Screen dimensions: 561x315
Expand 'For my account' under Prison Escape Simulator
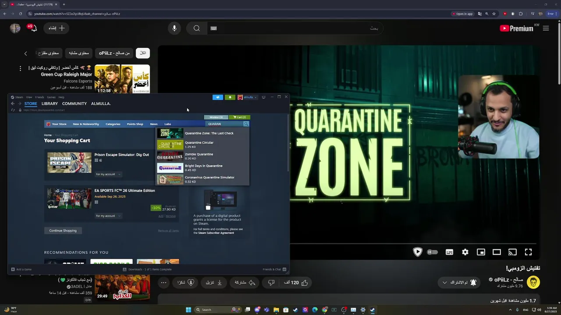coord(108,174)
